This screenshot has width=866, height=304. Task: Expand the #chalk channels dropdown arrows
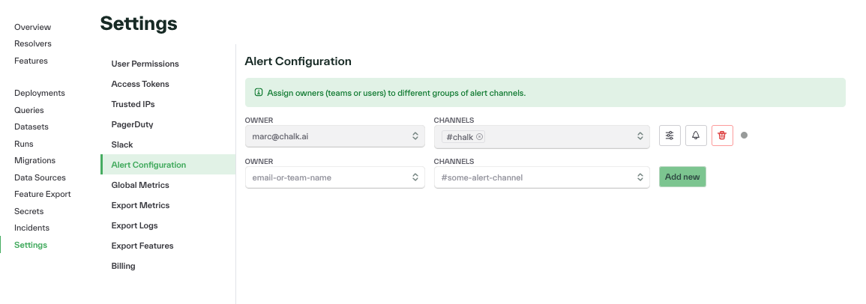[x=640, y=136]
